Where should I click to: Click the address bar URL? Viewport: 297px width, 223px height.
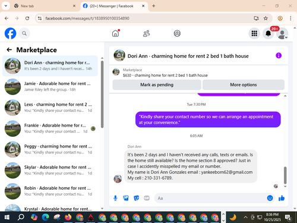(x=87, y=18)
